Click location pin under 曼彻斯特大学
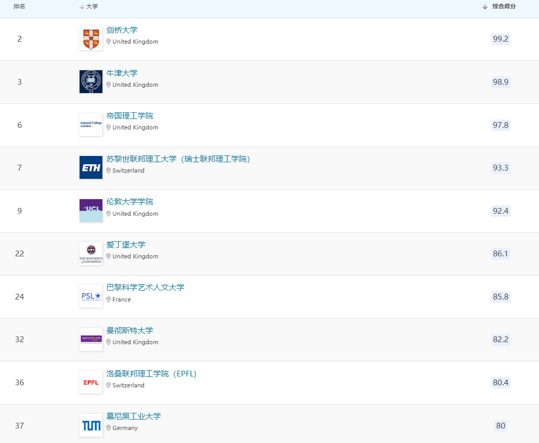Image resolution: width=539 pixels, height=443 pixels. pos(108,342)
